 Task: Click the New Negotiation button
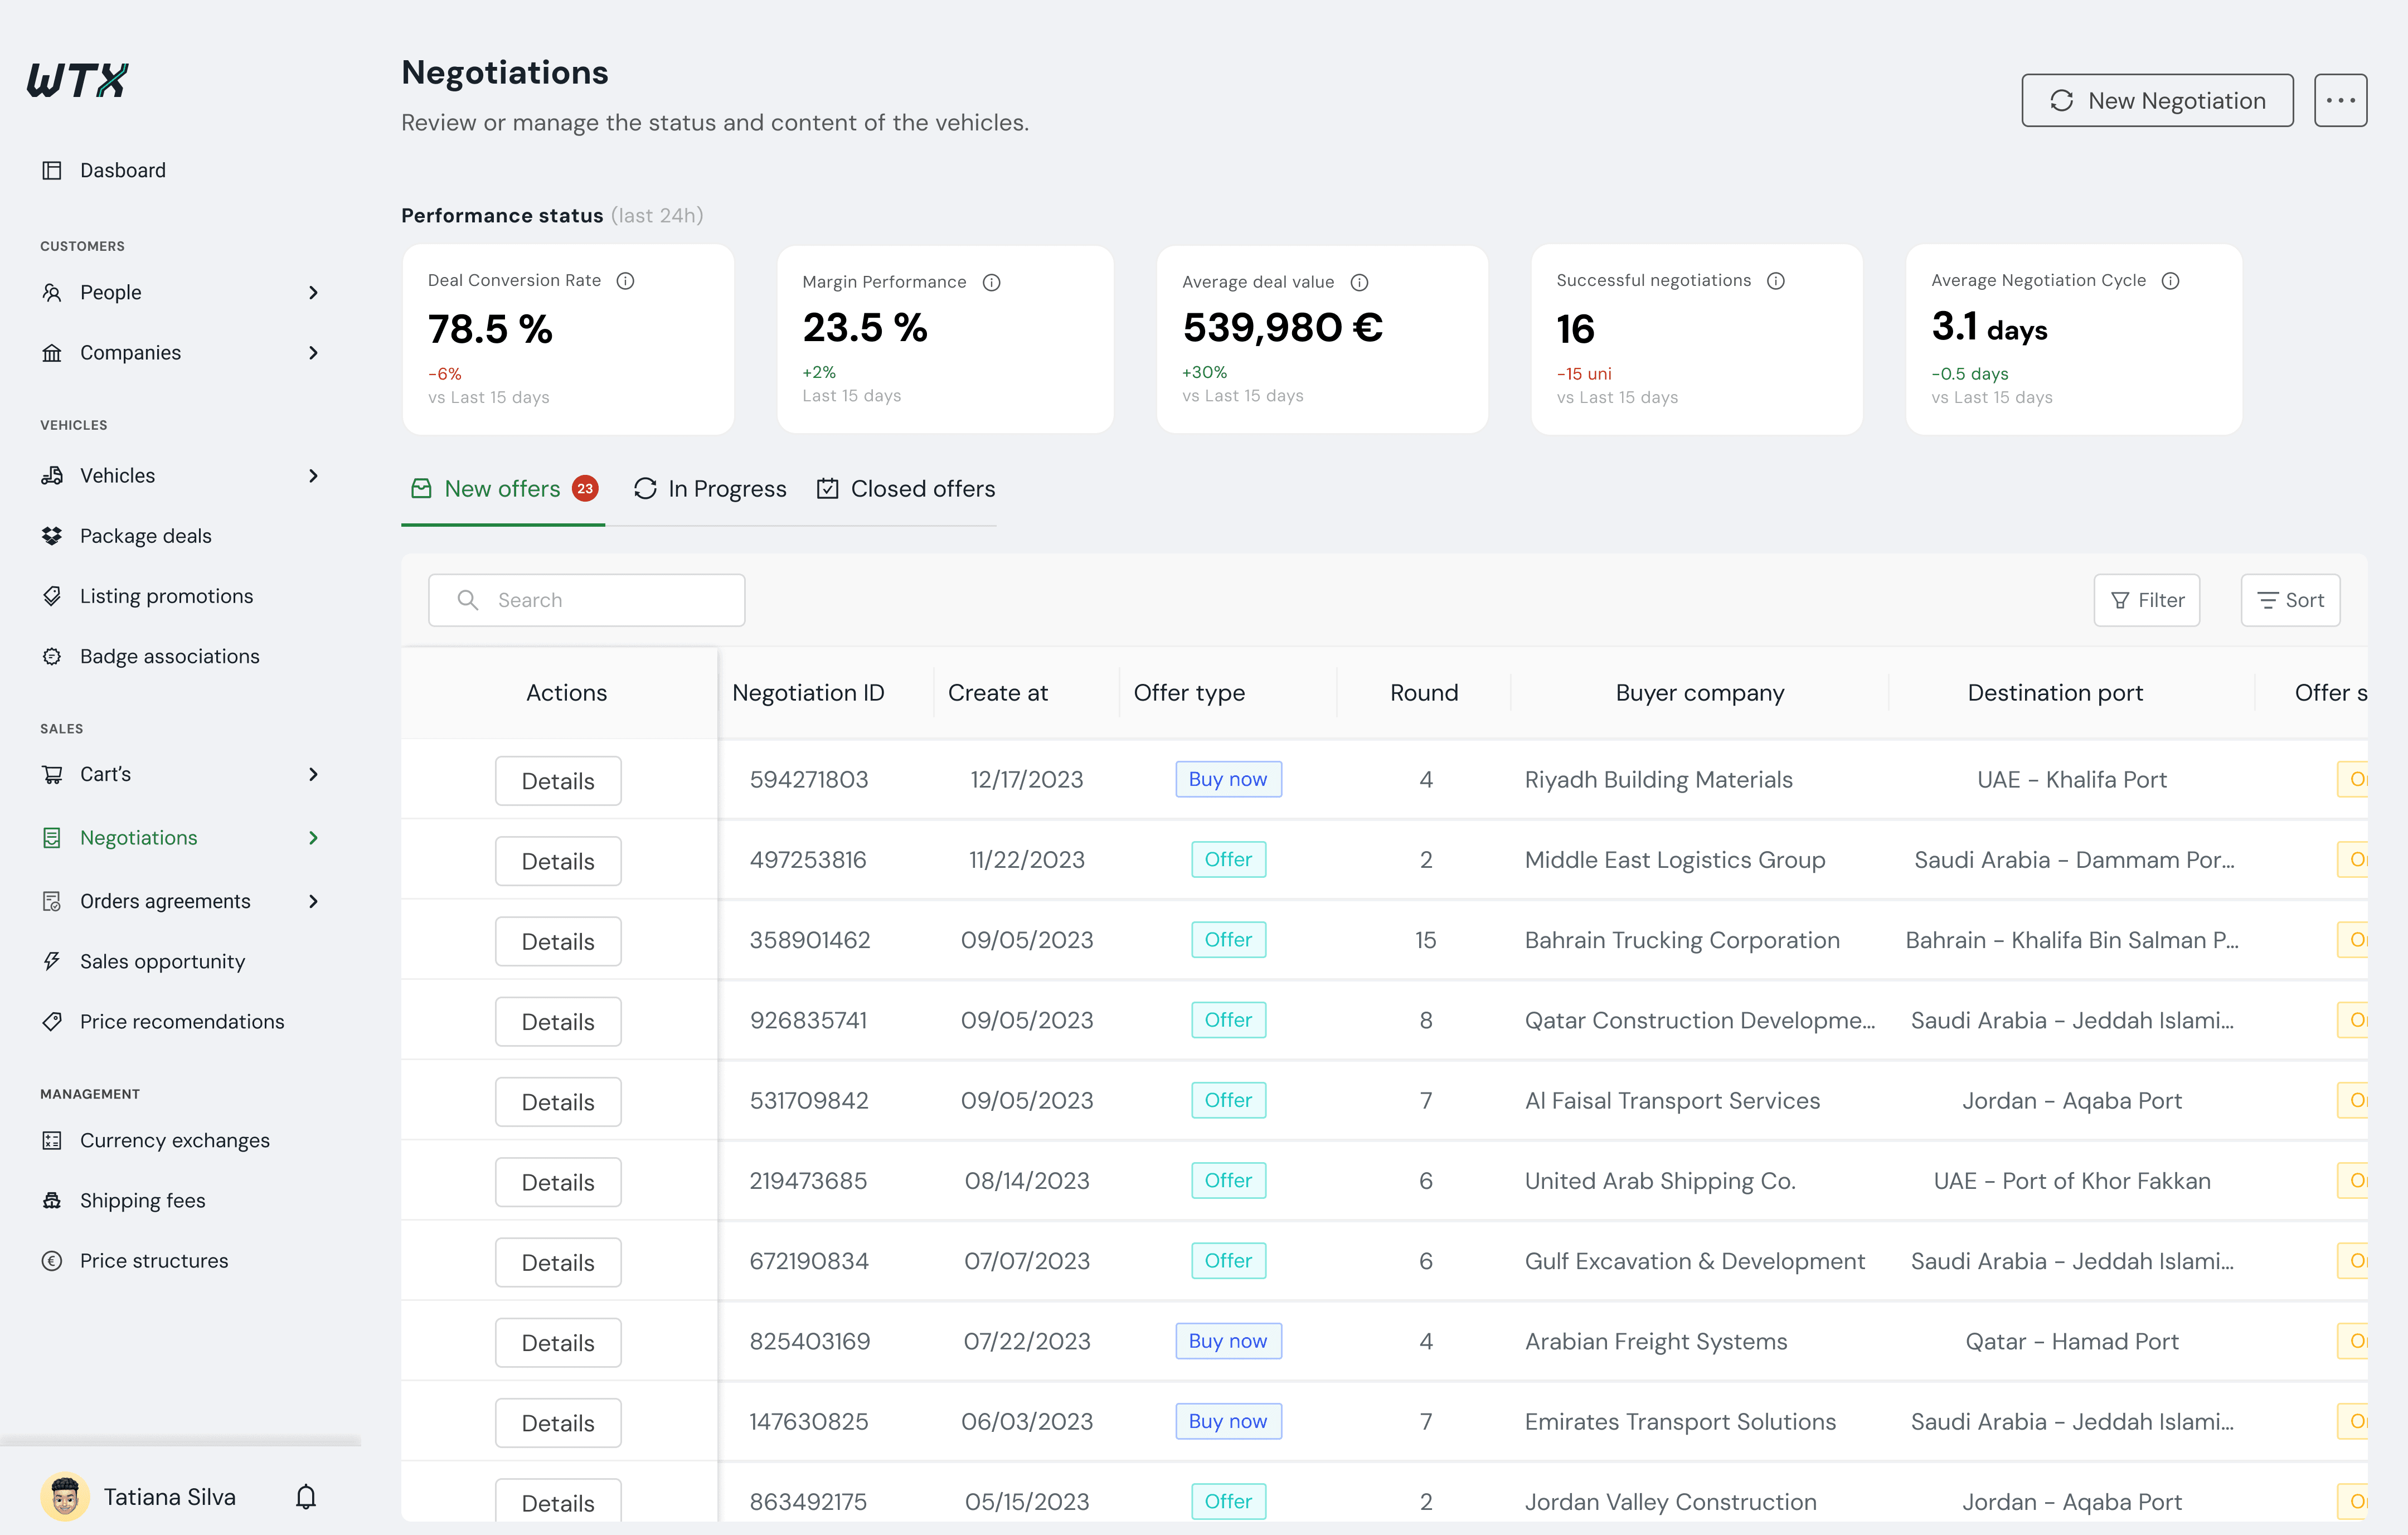[x=2157, y=100]
